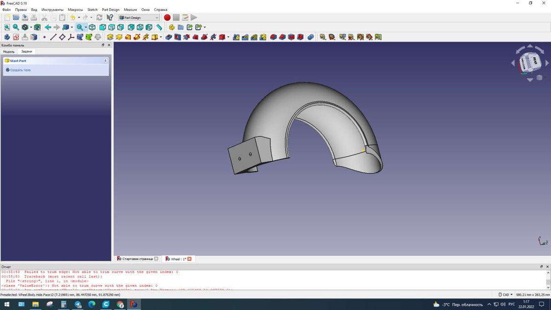Open the Part Design workbench dropdown
551x310 pixels.
click(x=139, y=17)
